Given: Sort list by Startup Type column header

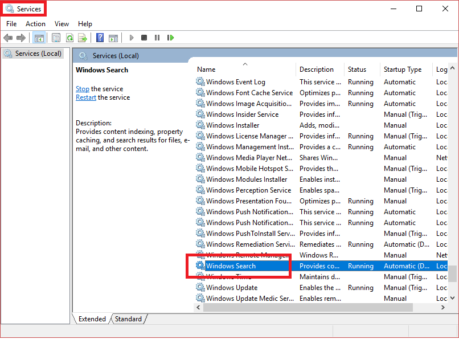Looking at the screenshot, I should coord(403,70).
